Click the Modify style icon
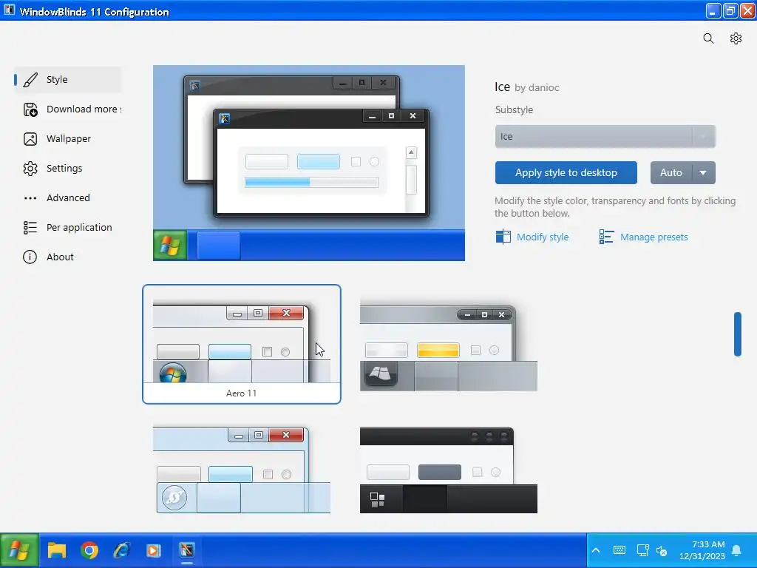 click(503, 237)
